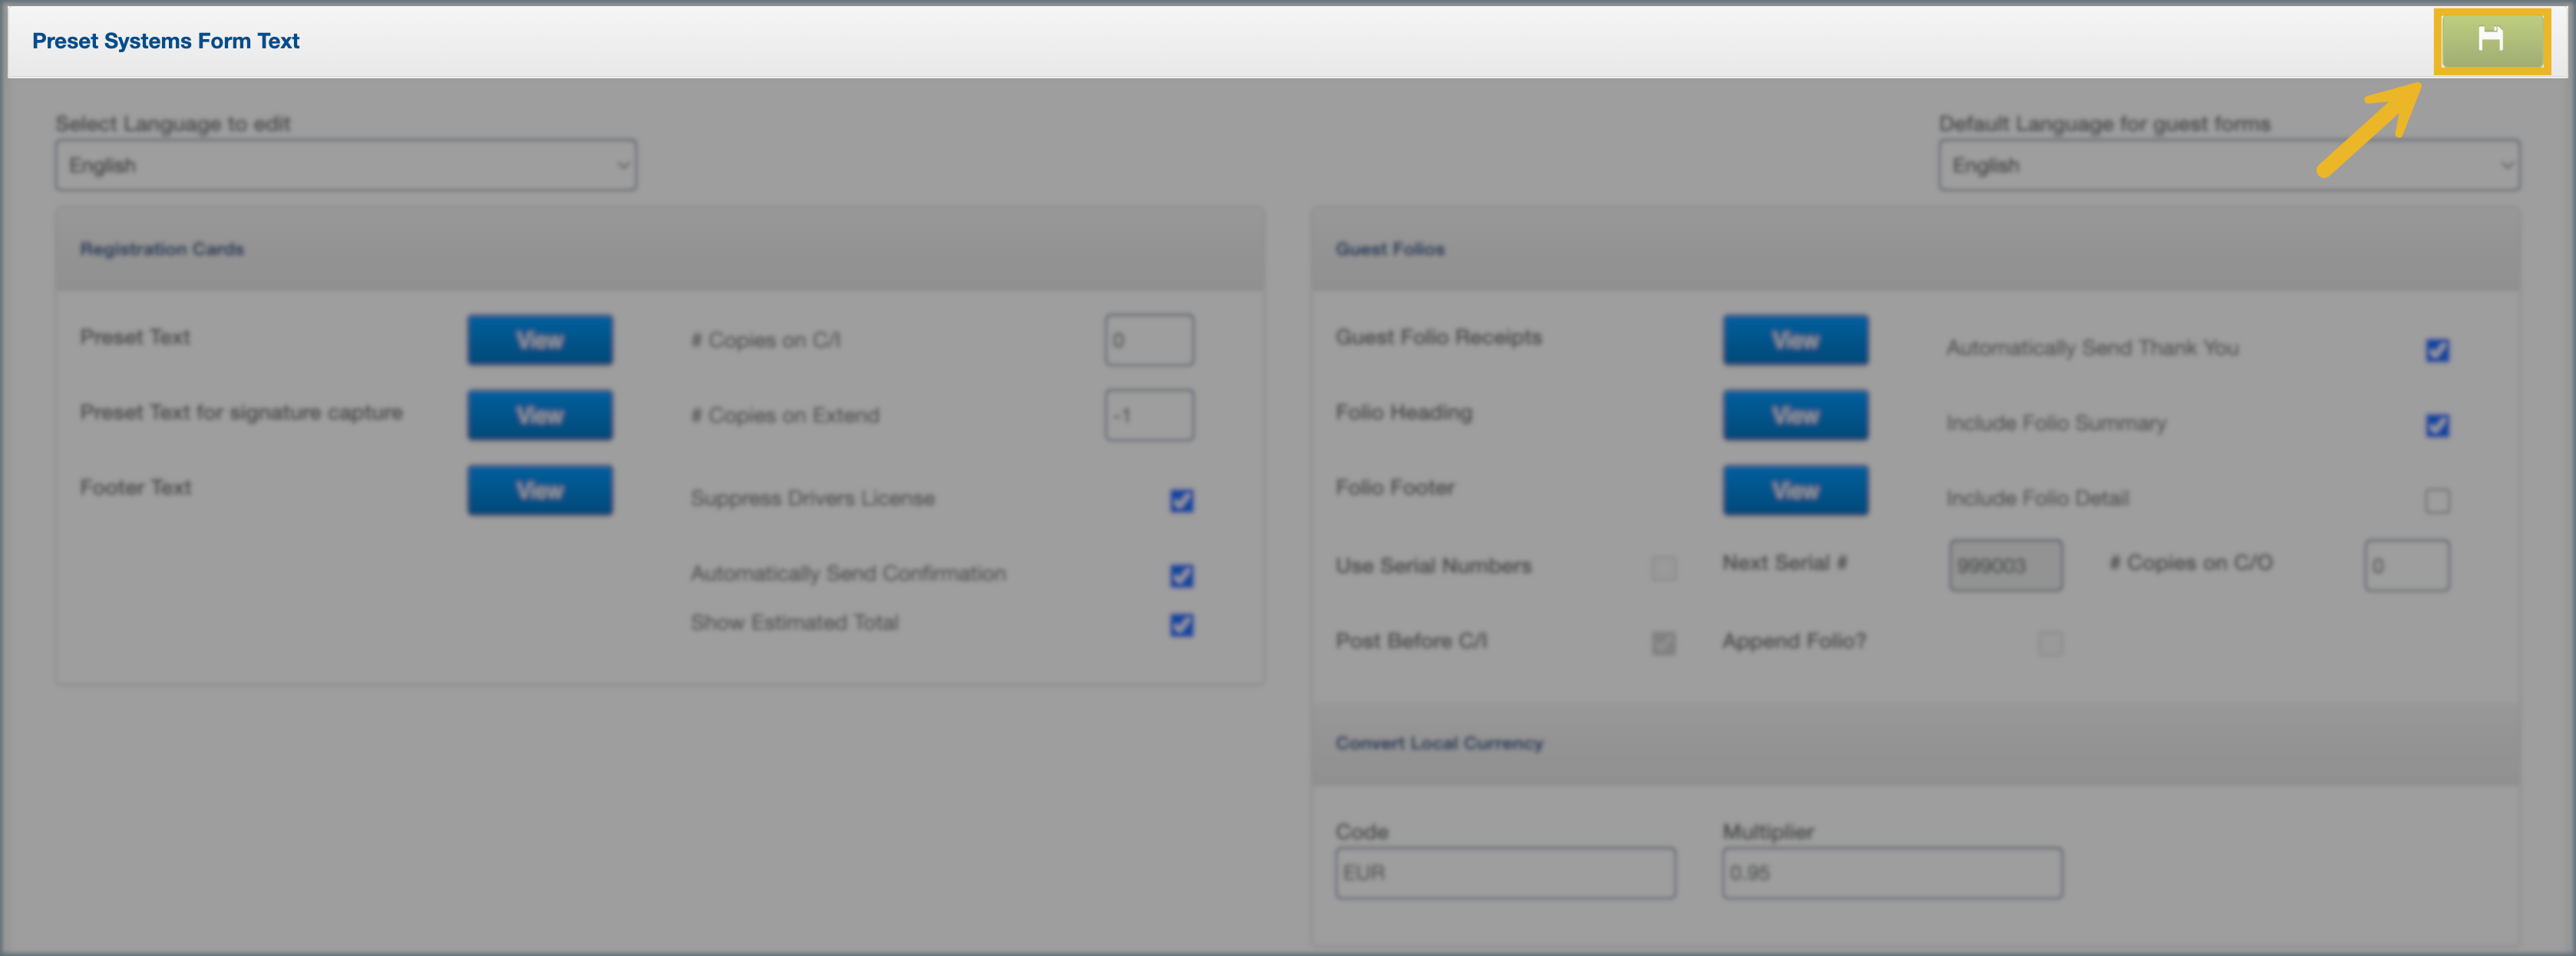2576x956 pixels.
Task: View the registration card Footer Text
Action: (539, 490)
